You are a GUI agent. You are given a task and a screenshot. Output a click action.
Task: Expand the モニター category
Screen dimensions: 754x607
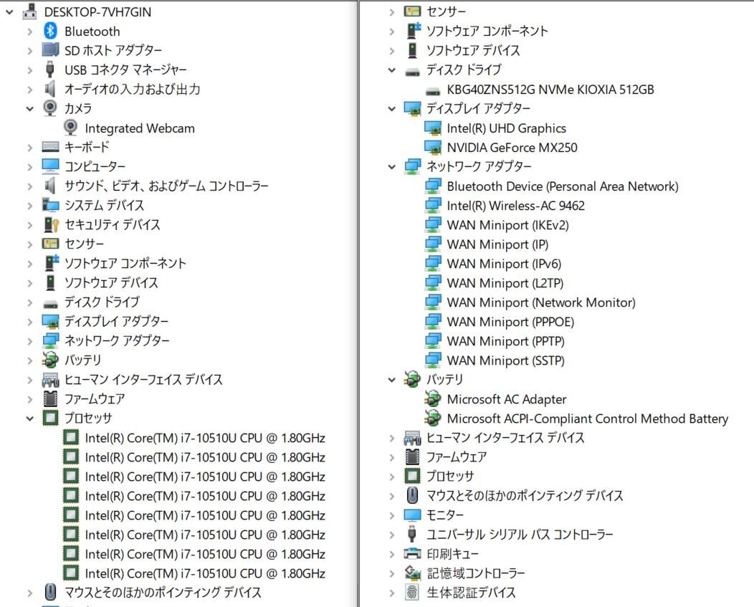click(391, 515)
